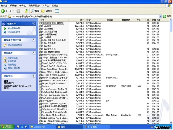The width and height of the screenshot is (173, 130).
Task: Click the network icon beside 網路上的芳鄰
Action: pos(5,68)
